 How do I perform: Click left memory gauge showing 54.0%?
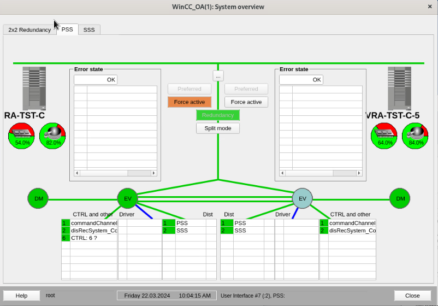(x=22, y=136)
